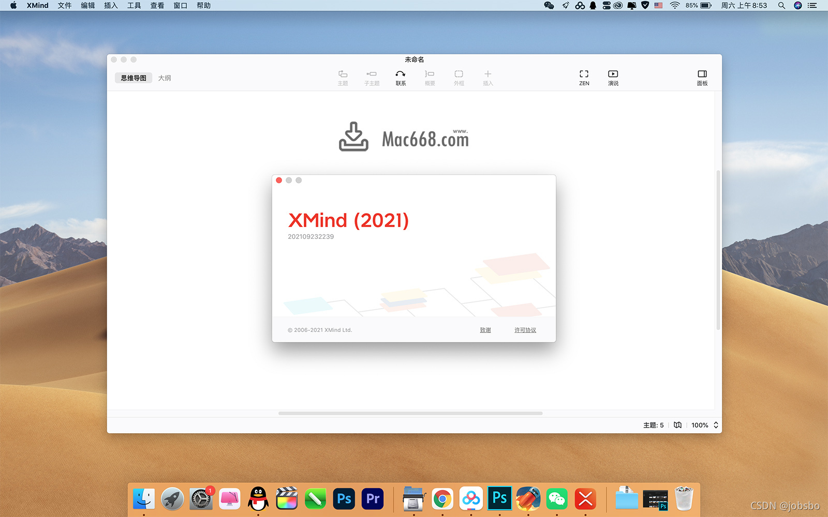Open Siri from menu bar
828x517 pixels.
(x=798, y=5)
